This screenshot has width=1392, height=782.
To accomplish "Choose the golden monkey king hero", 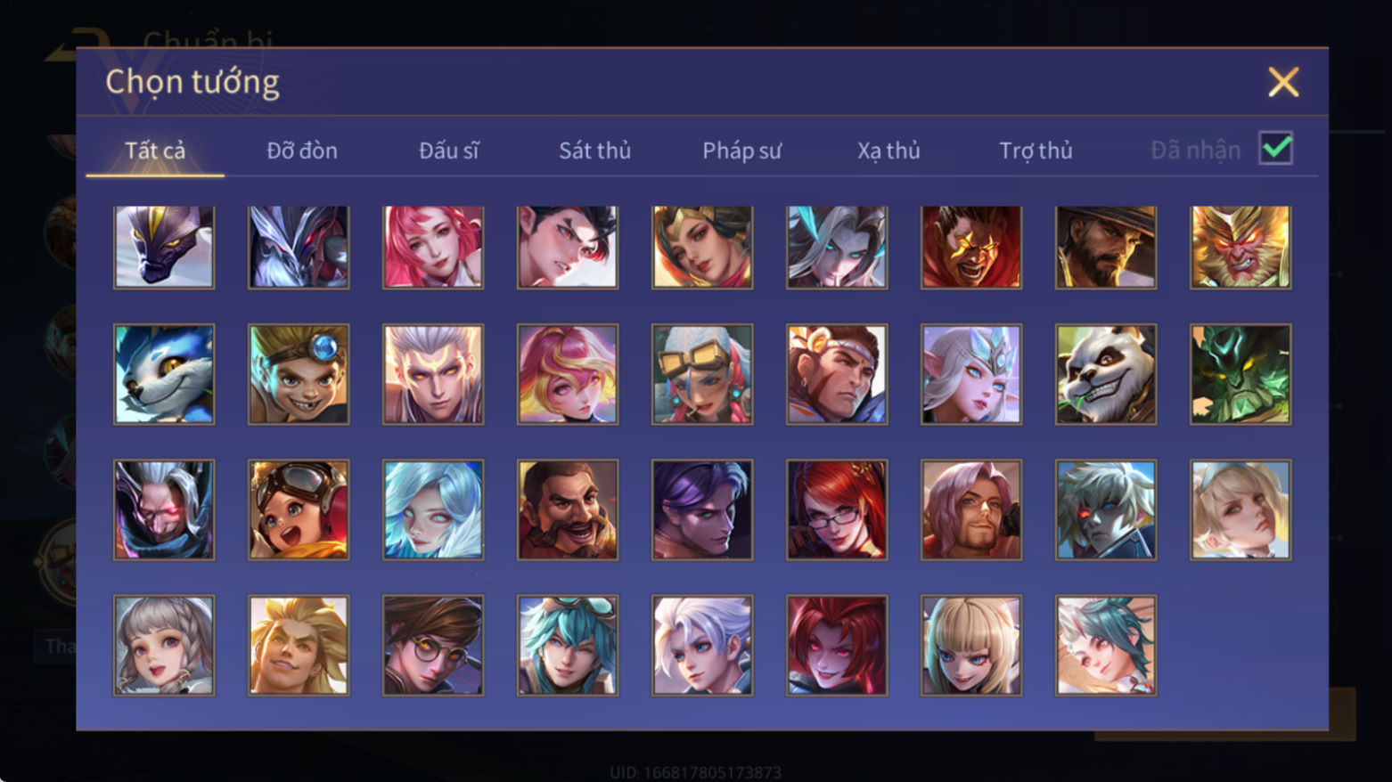I will pyautogui.click(x=1241, y=247).
